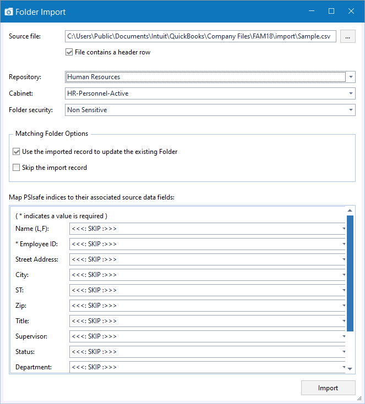
Task: Maximize the Folder Import window
Action: (331, 11)
